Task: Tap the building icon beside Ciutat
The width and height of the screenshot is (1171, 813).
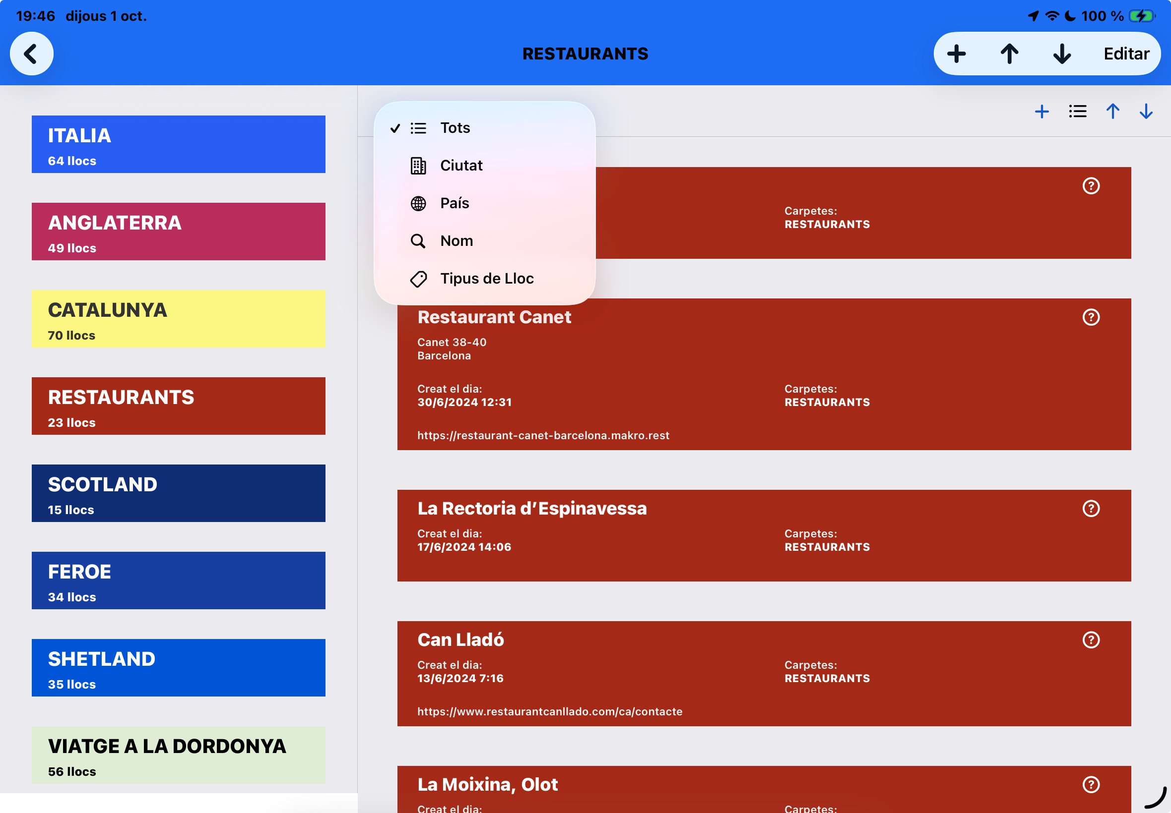Action: (418, 166)
